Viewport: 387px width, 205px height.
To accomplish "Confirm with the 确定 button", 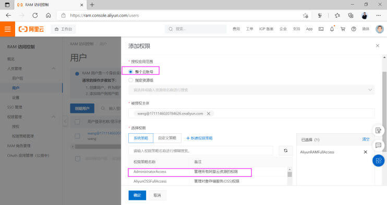I will [x=137, y=195].
